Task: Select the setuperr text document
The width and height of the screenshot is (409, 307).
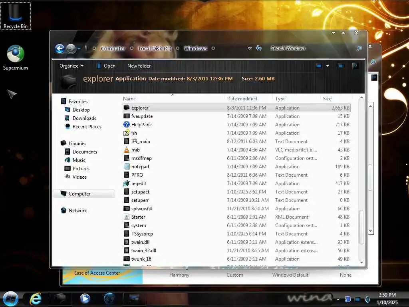Action: (x=236, y=200)
